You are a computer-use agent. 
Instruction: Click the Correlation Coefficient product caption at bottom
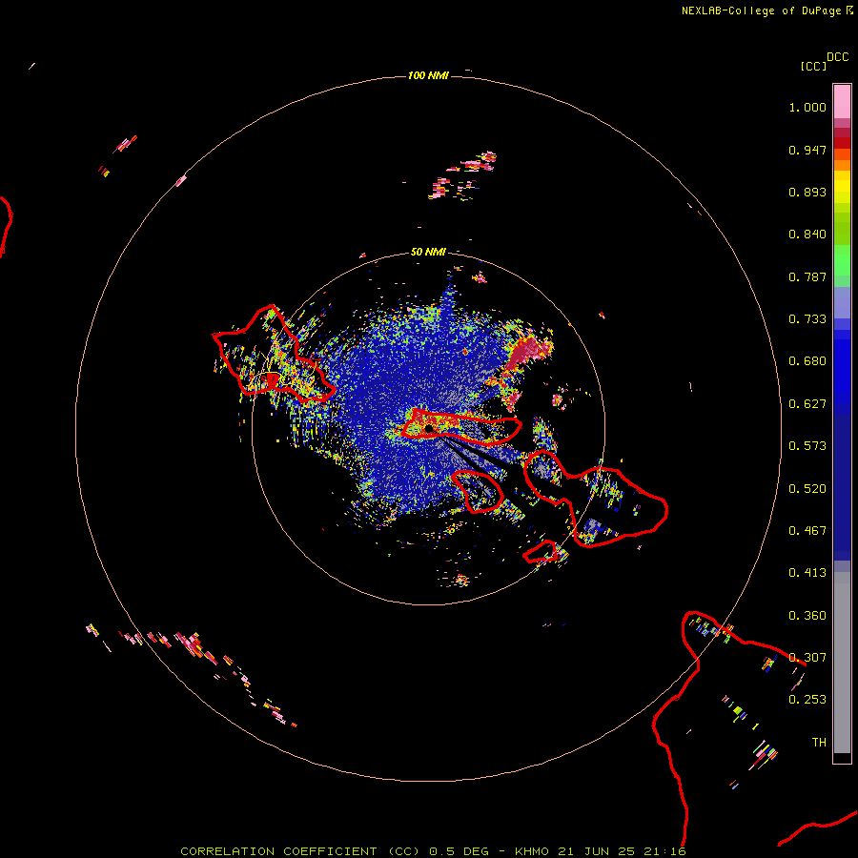click(433, 851)
